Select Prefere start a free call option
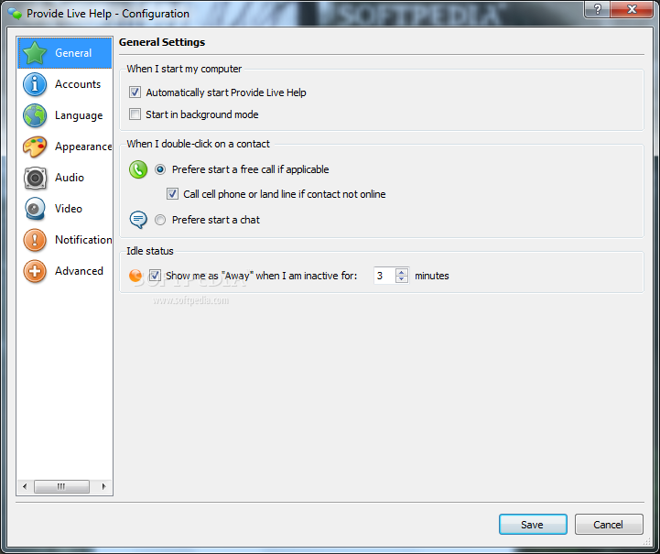660x554 pixels. [x=160, y=169]
